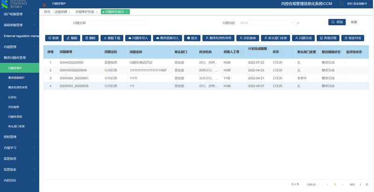Open the 10条/页 page size dropdown
The height and width of the screenshot is (192, 374).
(312, 185)
